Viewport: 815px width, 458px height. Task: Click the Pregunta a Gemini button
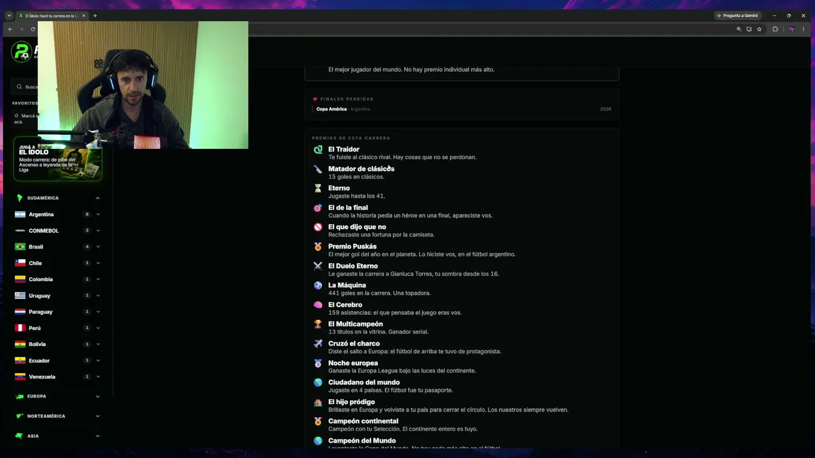pyautogui.click(x=737, y=15)
